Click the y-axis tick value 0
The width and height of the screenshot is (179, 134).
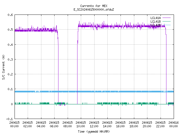tap(12, 104)
